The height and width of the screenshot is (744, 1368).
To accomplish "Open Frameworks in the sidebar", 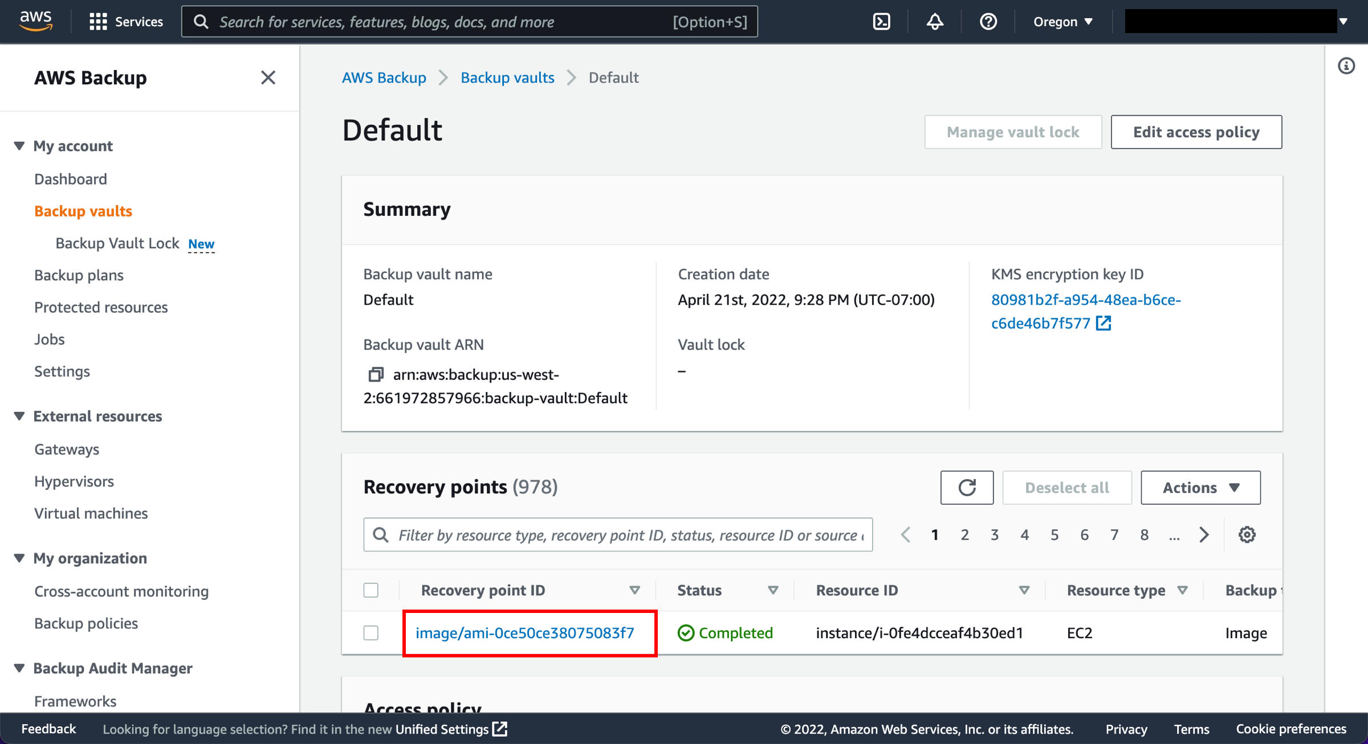I will click(75, 701).
